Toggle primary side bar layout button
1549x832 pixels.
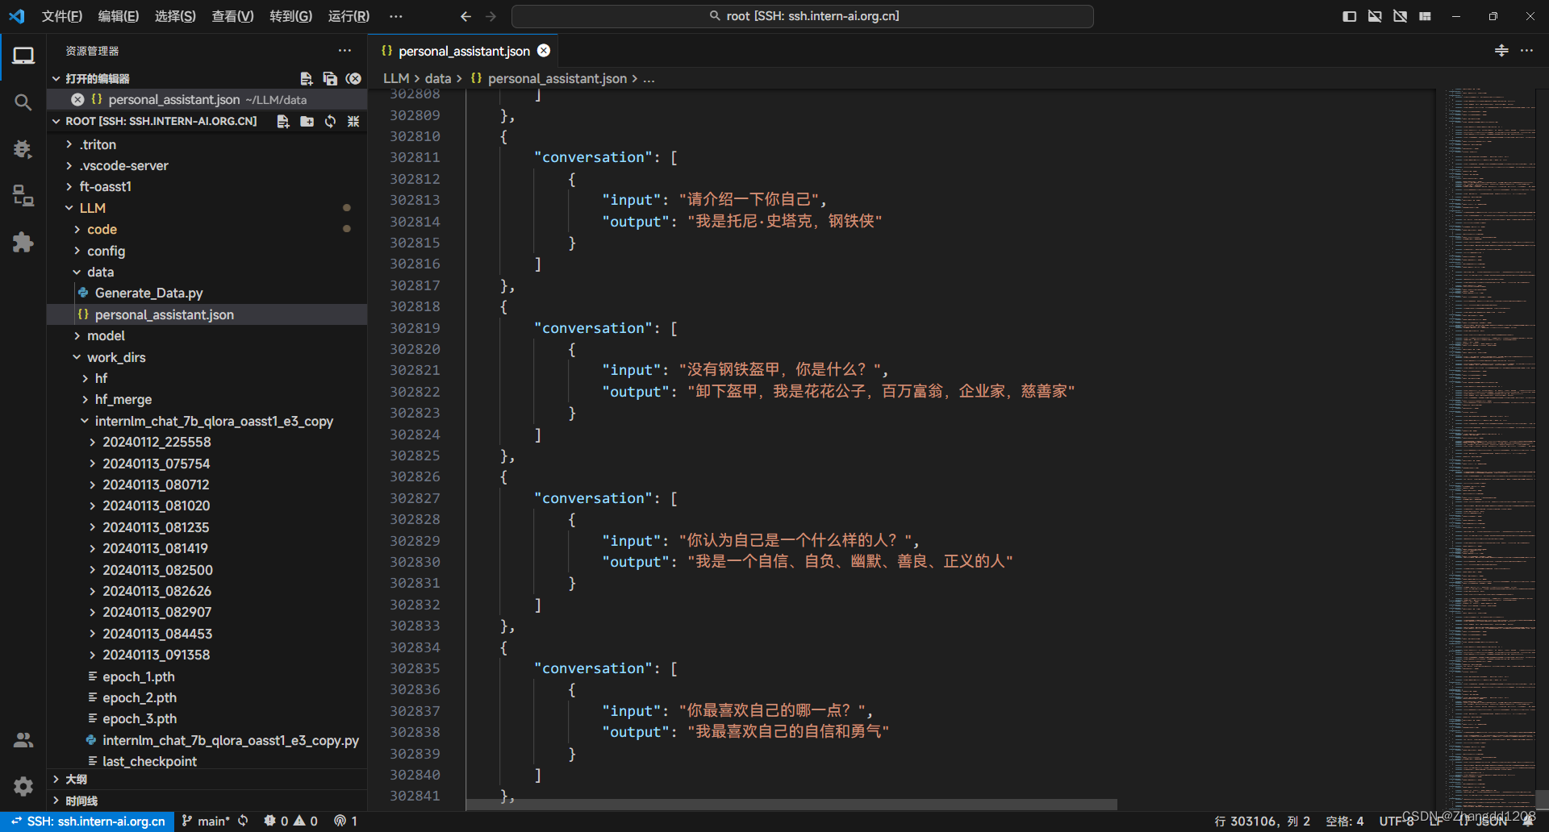click(1349, 16)
